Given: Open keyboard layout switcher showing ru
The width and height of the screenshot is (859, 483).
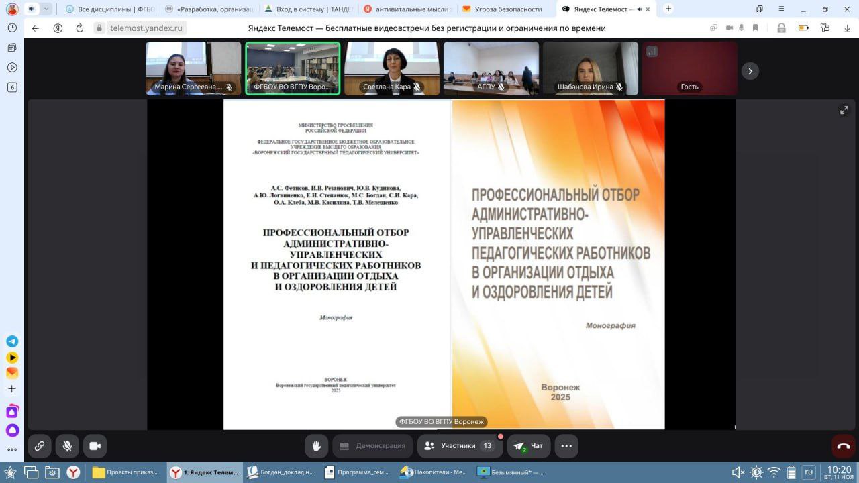Looking at the screenshot, I should point(809,472).
